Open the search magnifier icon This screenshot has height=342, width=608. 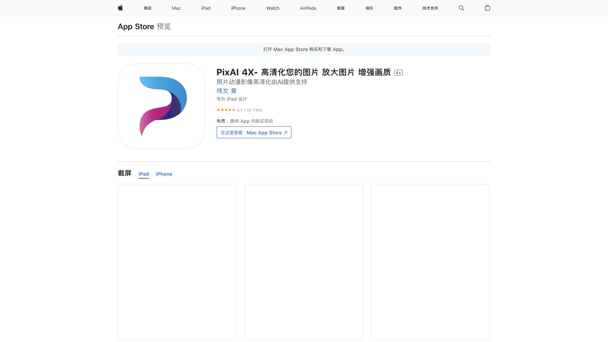click(461, 8)
